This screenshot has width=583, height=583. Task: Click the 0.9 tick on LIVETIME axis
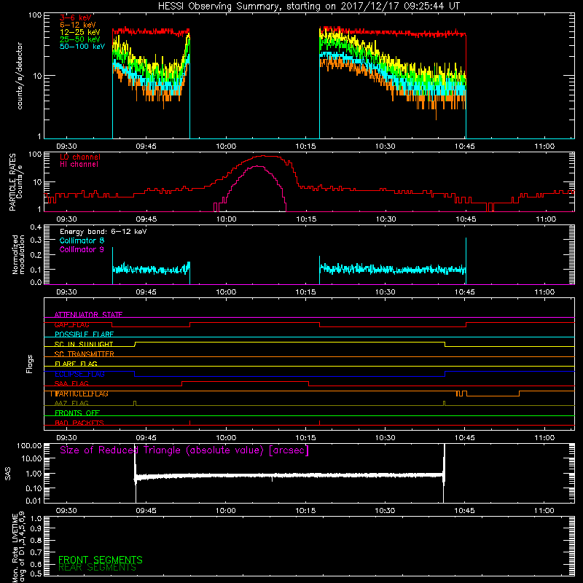[36, 529]
